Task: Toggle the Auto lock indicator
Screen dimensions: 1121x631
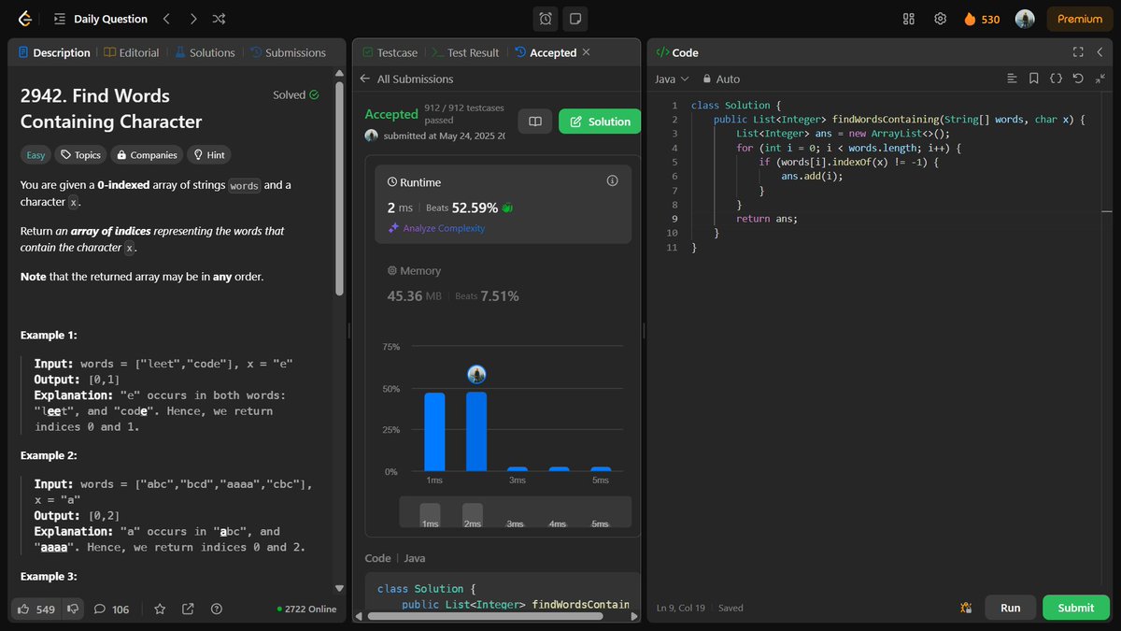Action: pos(721,79)
